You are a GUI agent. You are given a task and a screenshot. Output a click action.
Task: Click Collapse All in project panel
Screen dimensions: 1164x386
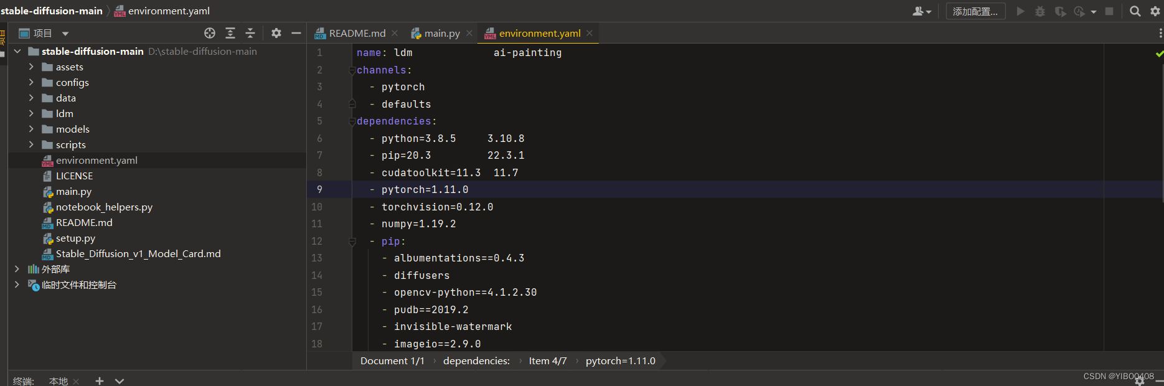[250, 33]
